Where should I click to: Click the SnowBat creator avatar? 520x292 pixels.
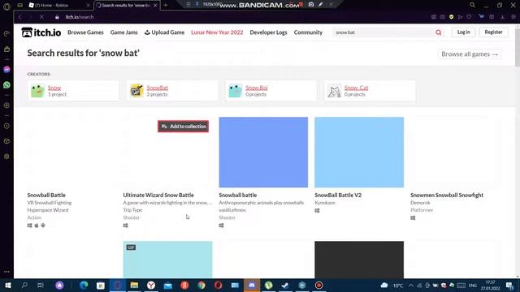click(136, 91)
